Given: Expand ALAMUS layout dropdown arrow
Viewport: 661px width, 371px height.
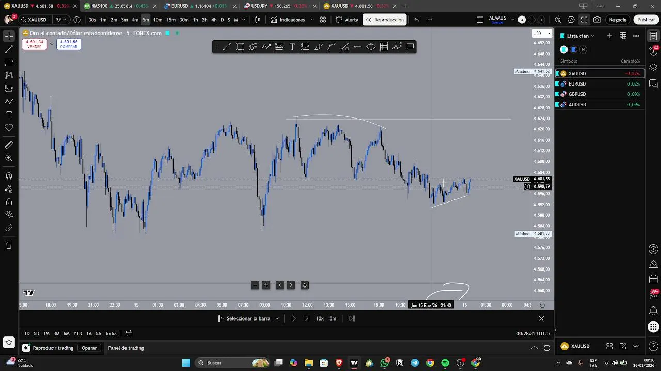Looking at the screenshot, I should click(x=513, y=20).
